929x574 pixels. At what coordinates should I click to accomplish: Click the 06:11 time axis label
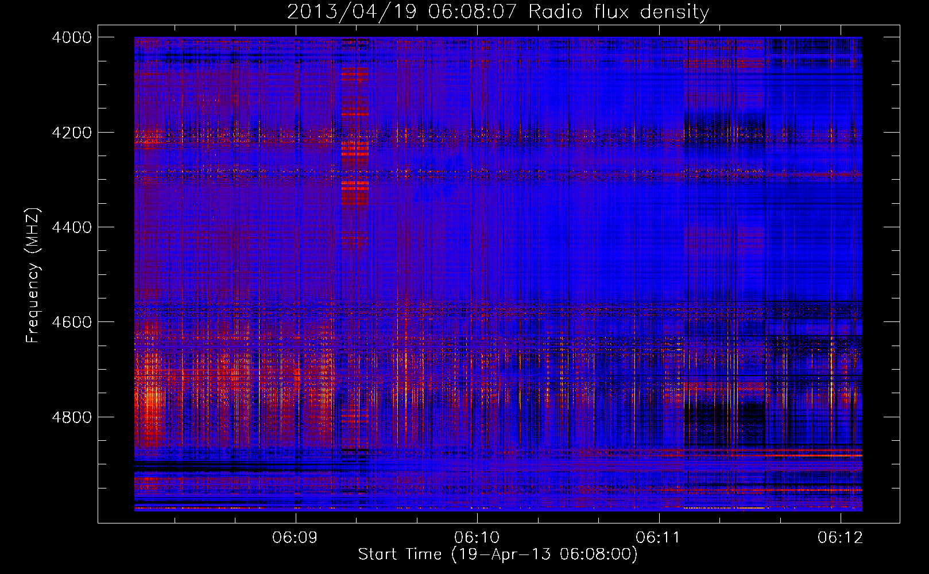point(659,538)
